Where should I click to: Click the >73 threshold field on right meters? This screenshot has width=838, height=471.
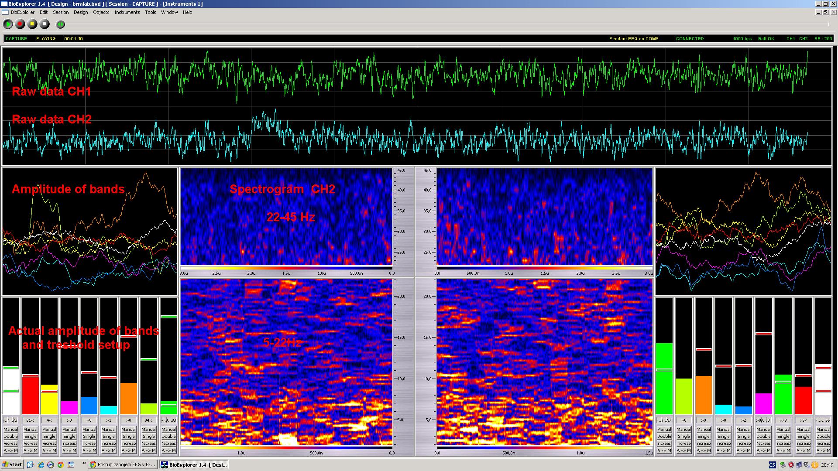click(x=783, y=420)
